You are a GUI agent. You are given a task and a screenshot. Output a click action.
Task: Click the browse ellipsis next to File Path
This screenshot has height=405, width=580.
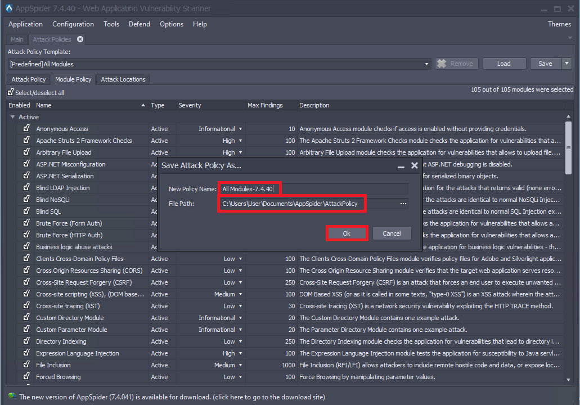point(403,204)
